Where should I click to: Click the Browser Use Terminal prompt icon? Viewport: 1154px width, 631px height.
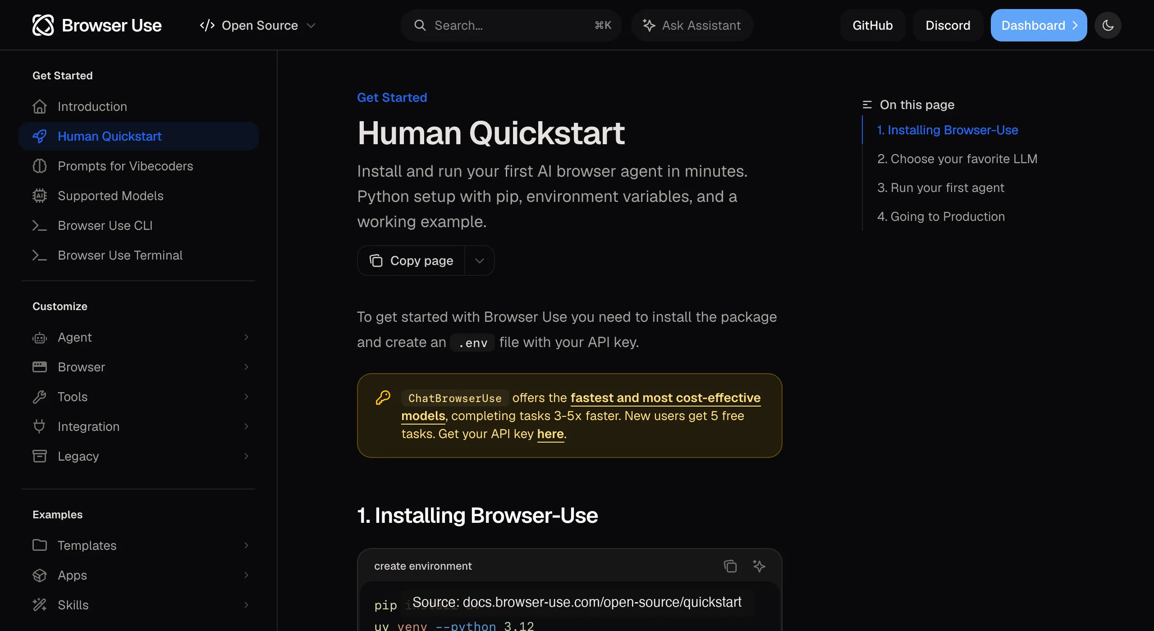coord(40,255)
